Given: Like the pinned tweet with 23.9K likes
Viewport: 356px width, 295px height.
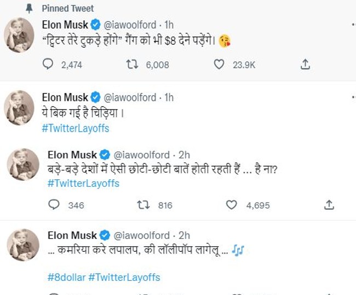Looking at the screenshot, I should click(x=219, y=64).
